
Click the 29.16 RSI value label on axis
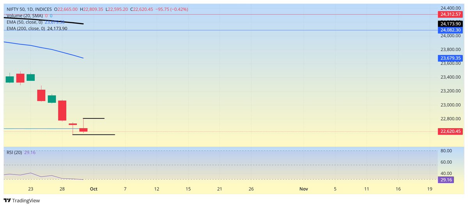click(445, 179)
